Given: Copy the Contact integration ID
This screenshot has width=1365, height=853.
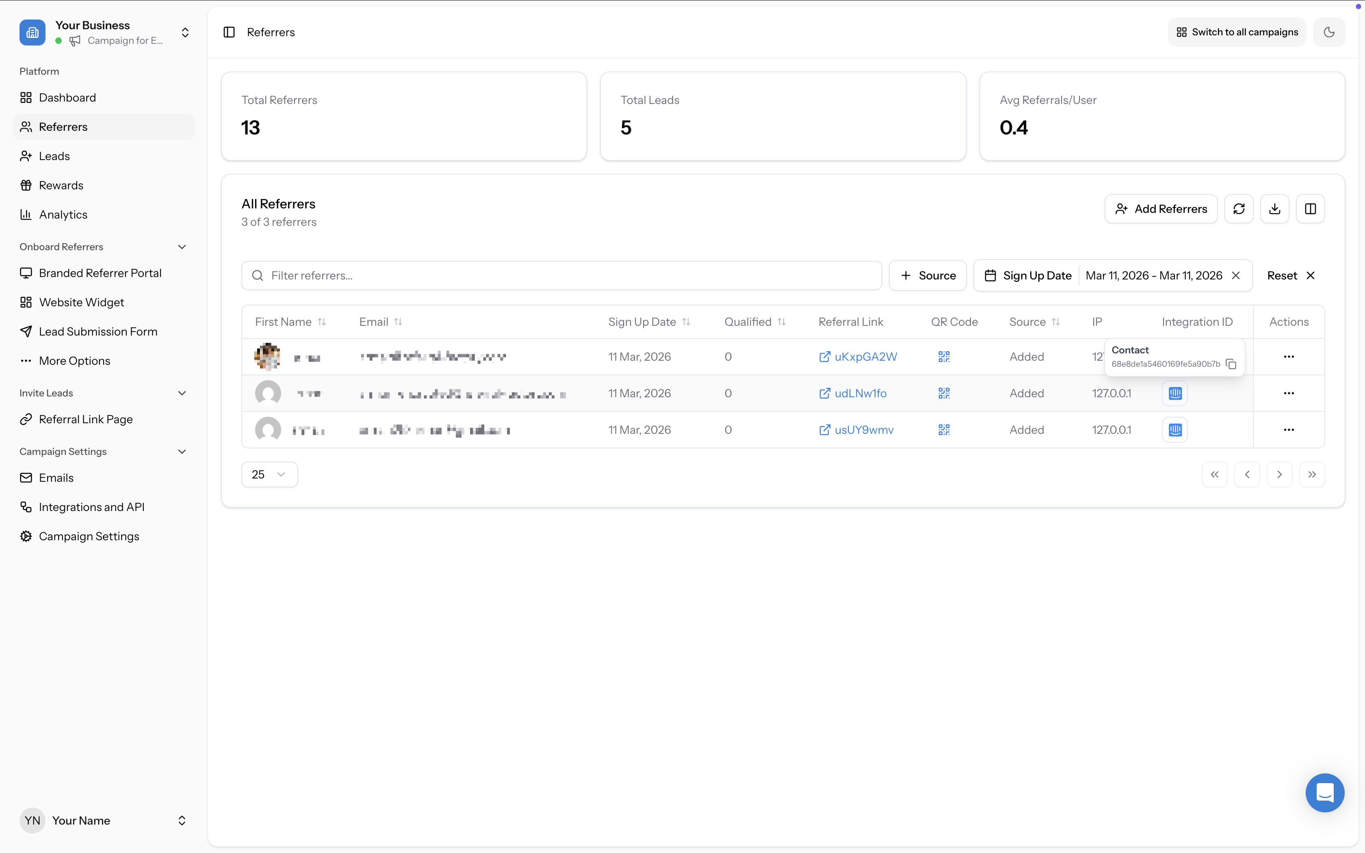Looking at the screenshot, I should [1231, 364].
